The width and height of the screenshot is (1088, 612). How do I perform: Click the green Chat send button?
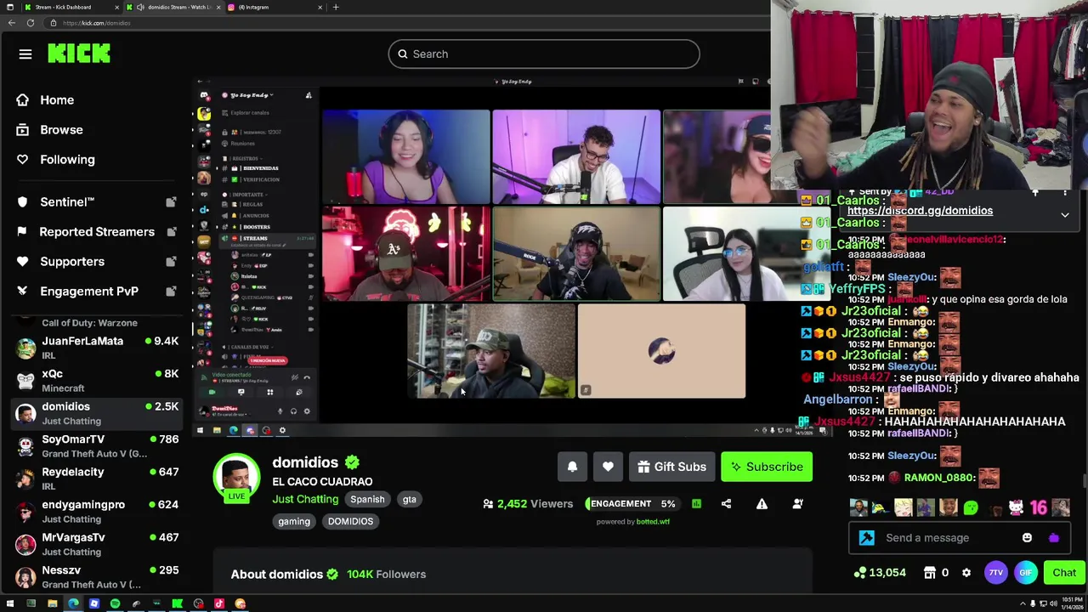1064,573
